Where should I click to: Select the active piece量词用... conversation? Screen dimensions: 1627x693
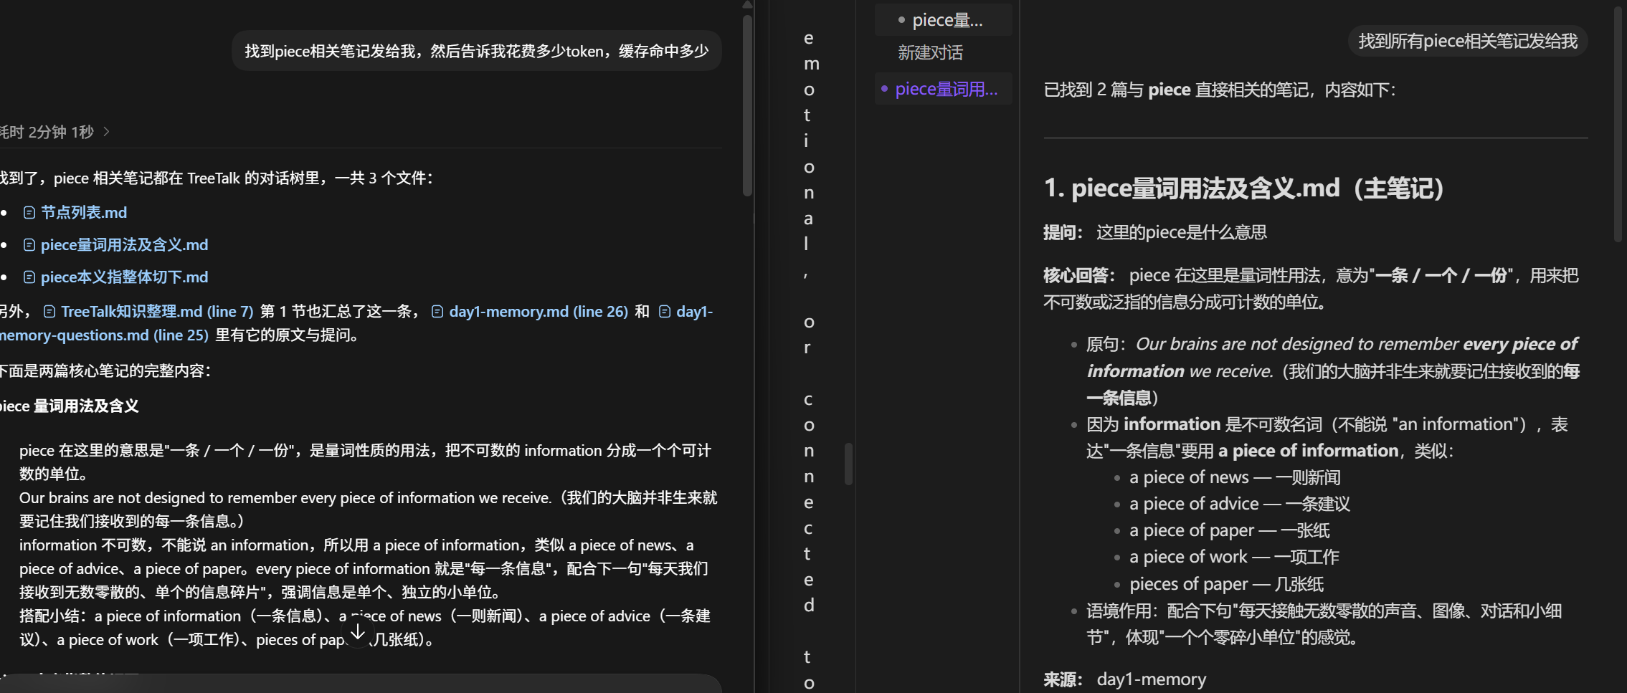[x=944, y=89]
